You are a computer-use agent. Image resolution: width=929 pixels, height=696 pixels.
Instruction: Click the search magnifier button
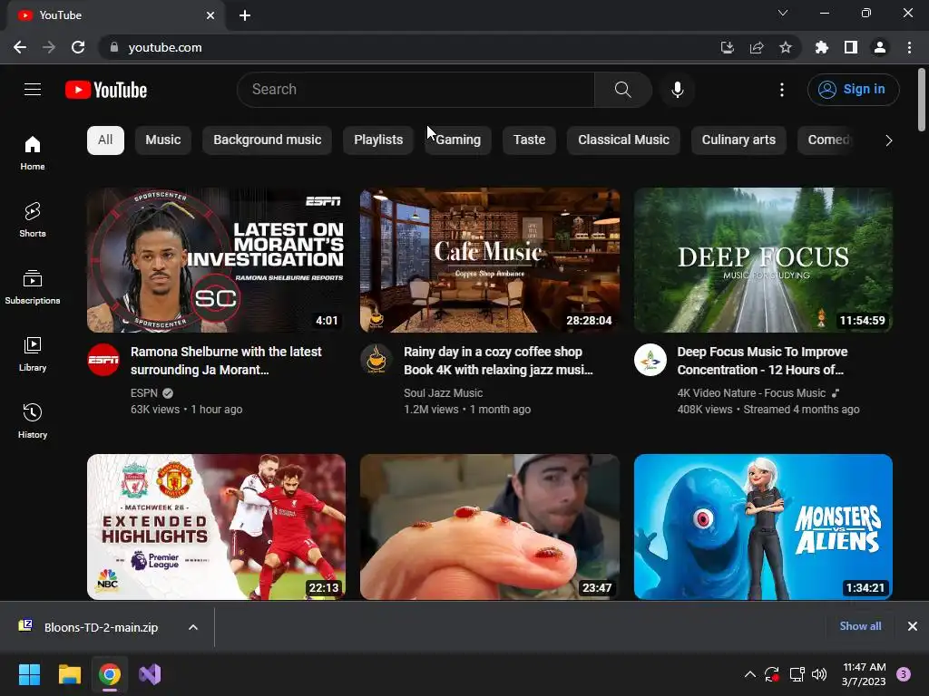tap(622, 90)
